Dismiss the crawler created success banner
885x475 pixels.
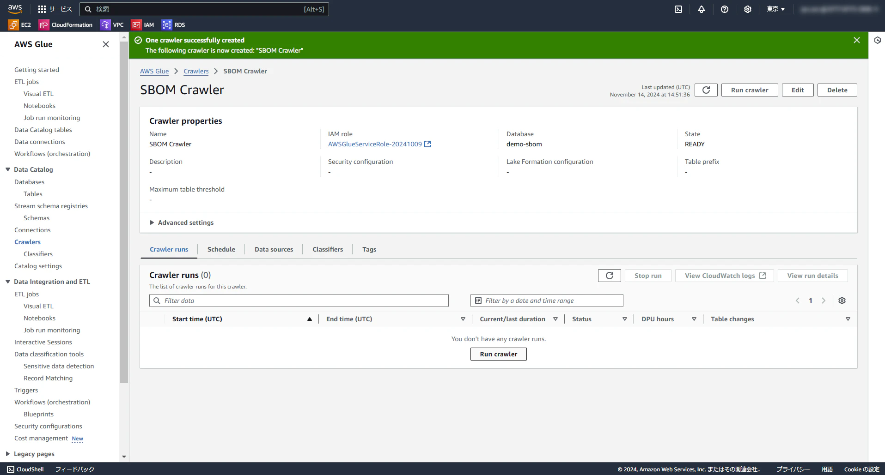[x=857, y=40]
